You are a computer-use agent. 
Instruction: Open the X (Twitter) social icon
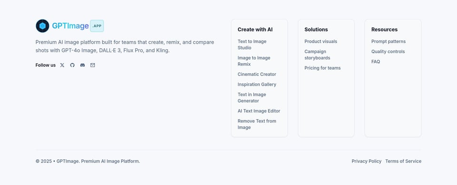[x=62, y=65]
